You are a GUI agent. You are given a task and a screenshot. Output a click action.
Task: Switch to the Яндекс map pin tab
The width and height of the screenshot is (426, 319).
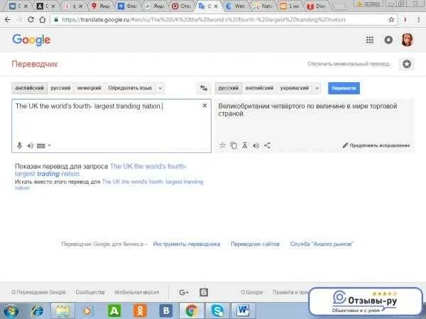tap(101, 6)
